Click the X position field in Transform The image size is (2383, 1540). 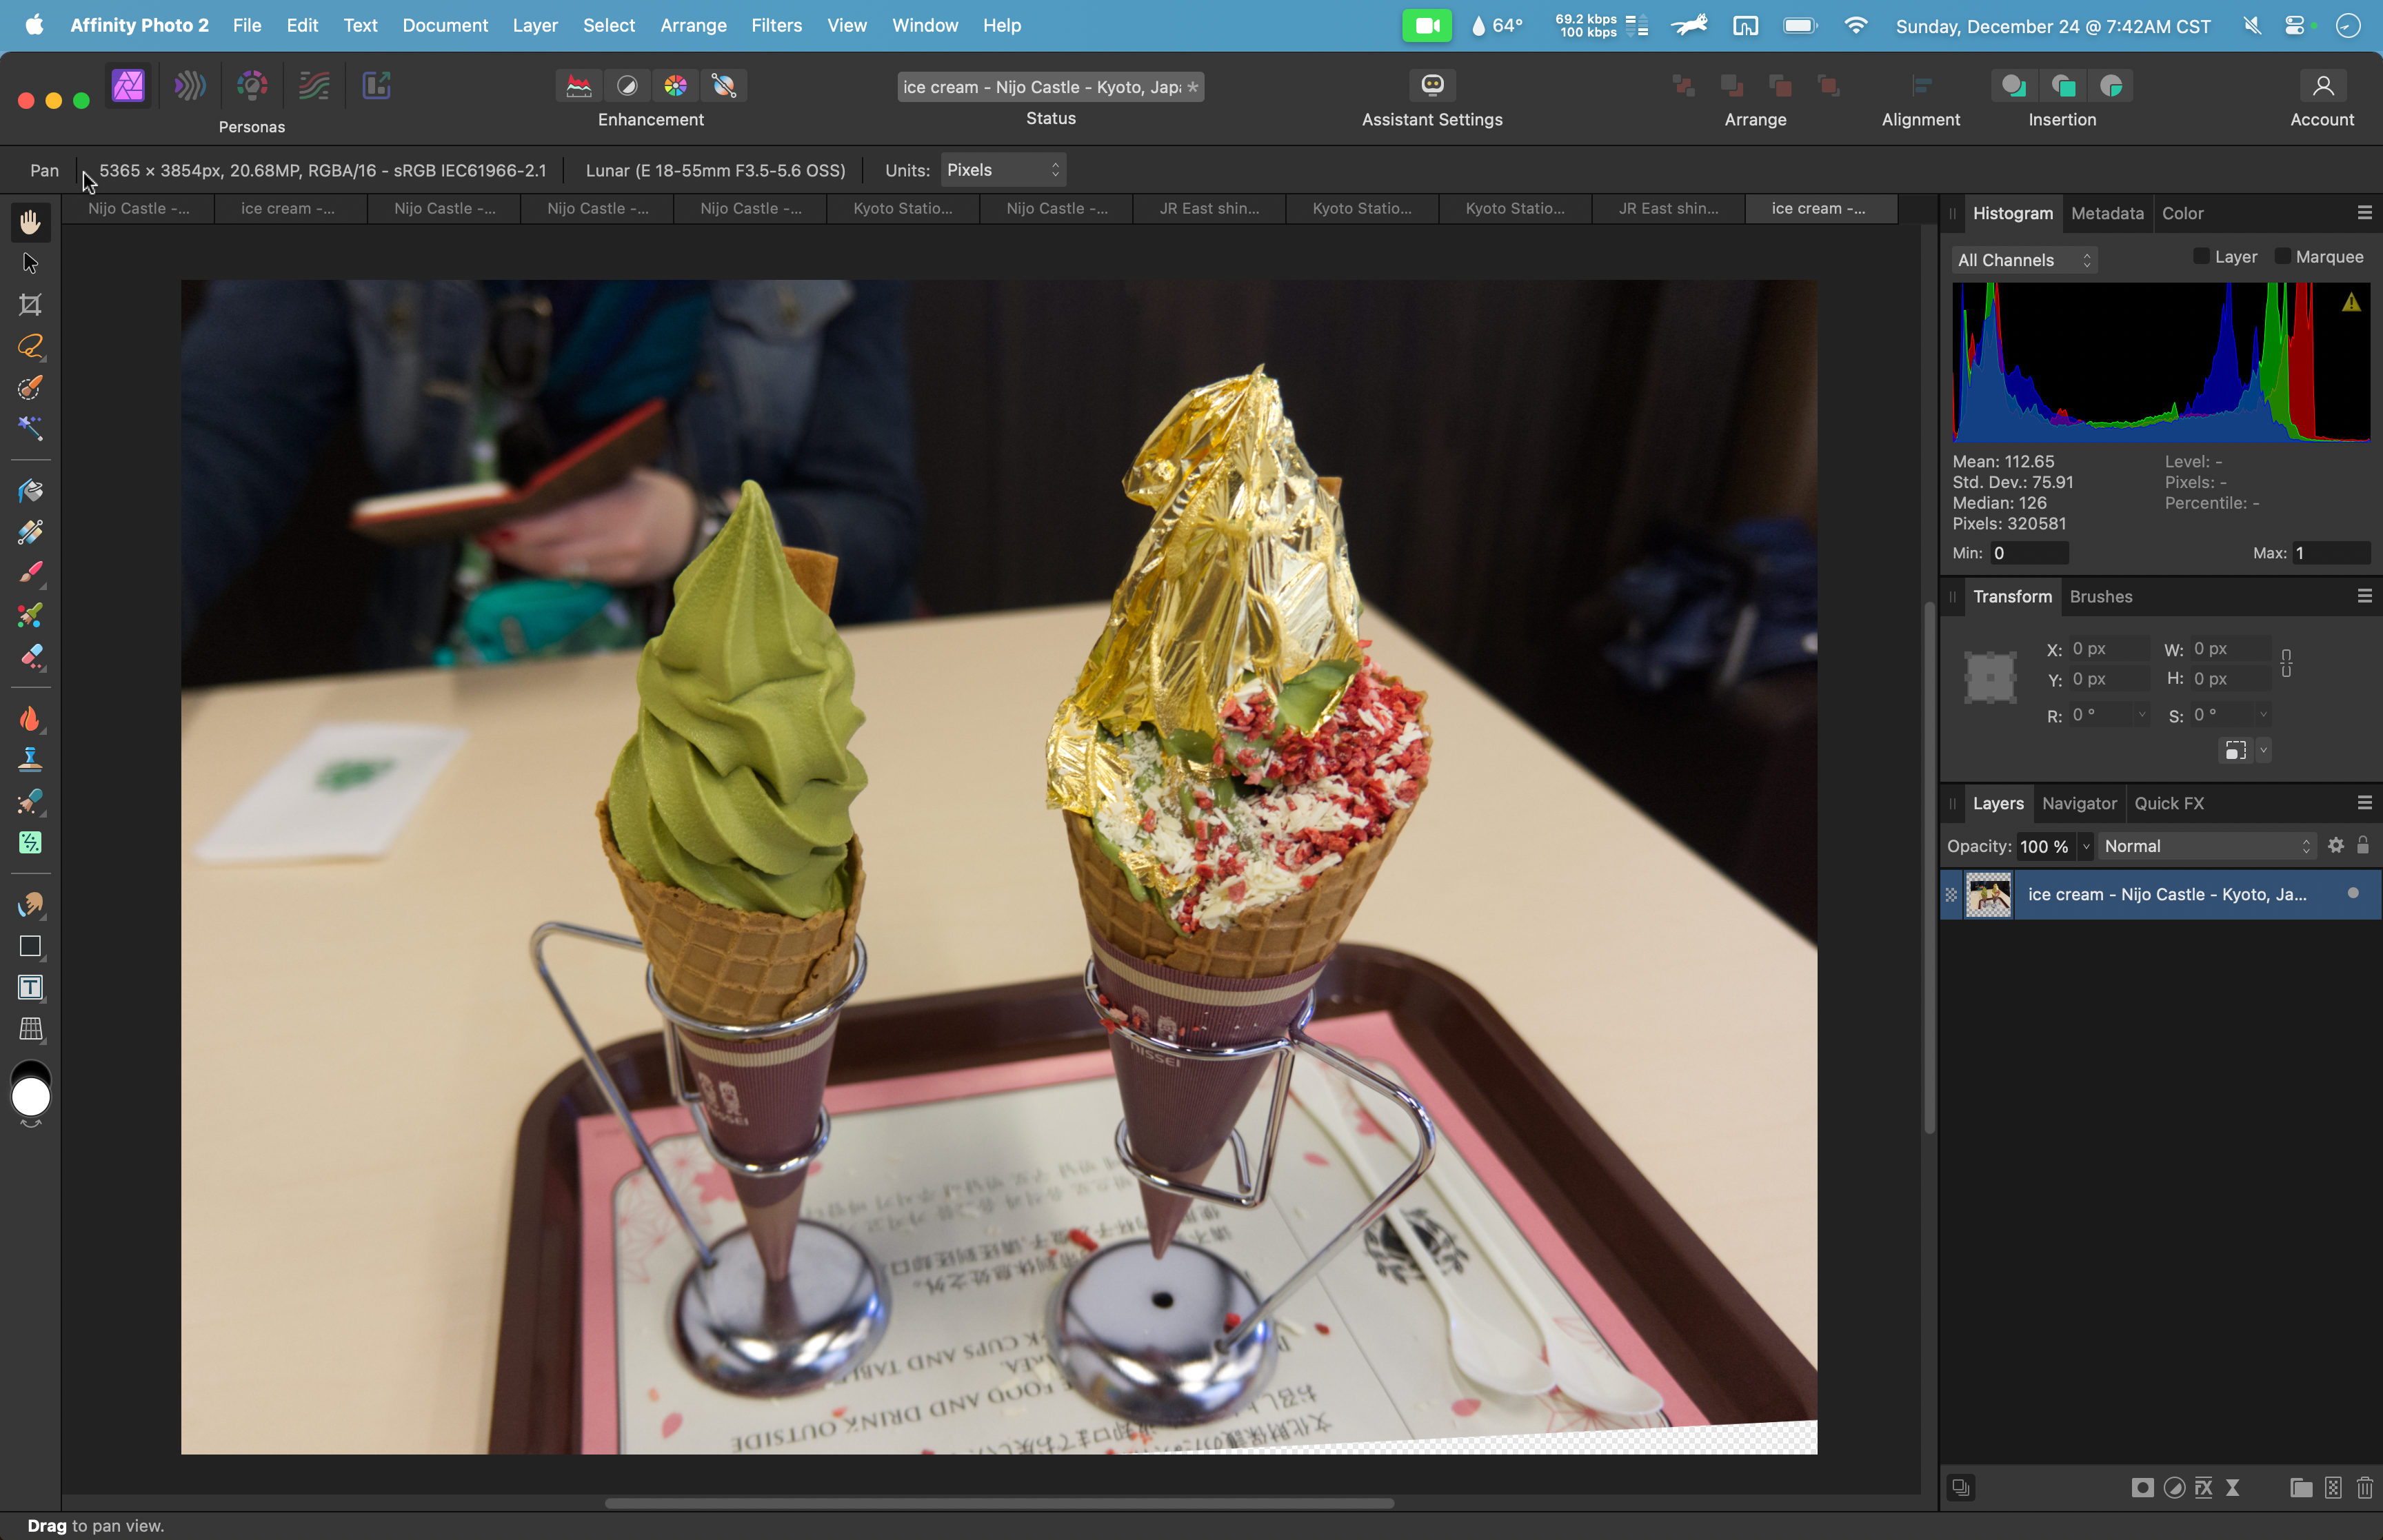point(2108,648)
